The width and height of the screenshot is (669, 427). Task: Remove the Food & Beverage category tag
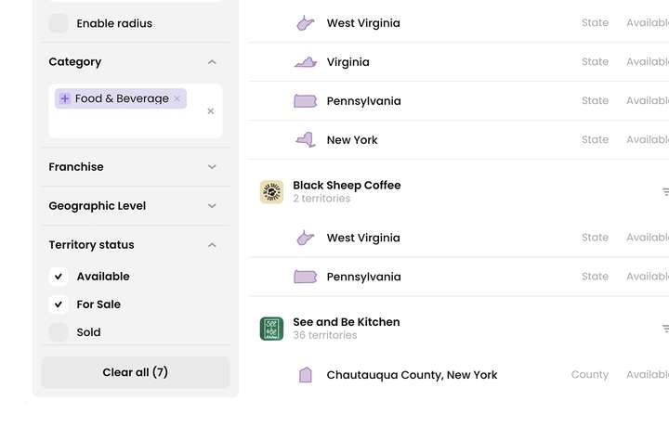coord(177,99)
